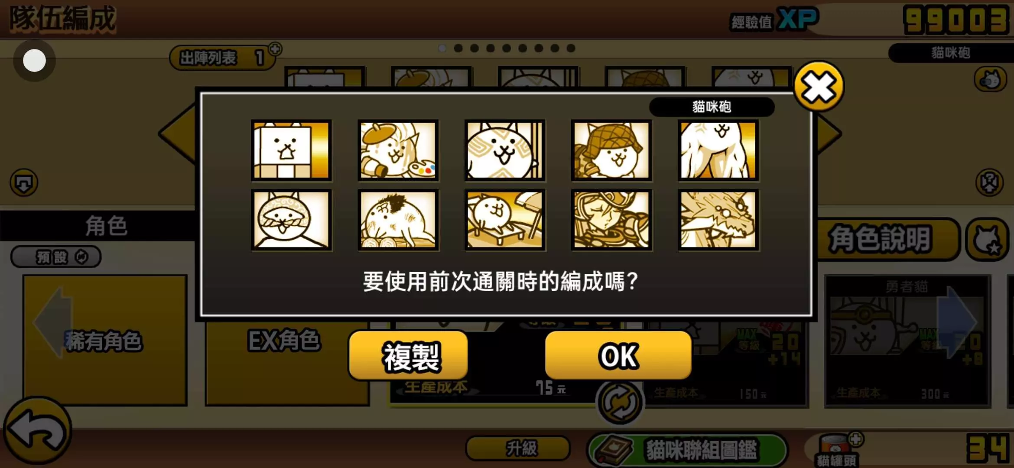The image size is (1014, 468).
Task: Add lineup slot via 出陣列表 plus icon
Action: 275,49
